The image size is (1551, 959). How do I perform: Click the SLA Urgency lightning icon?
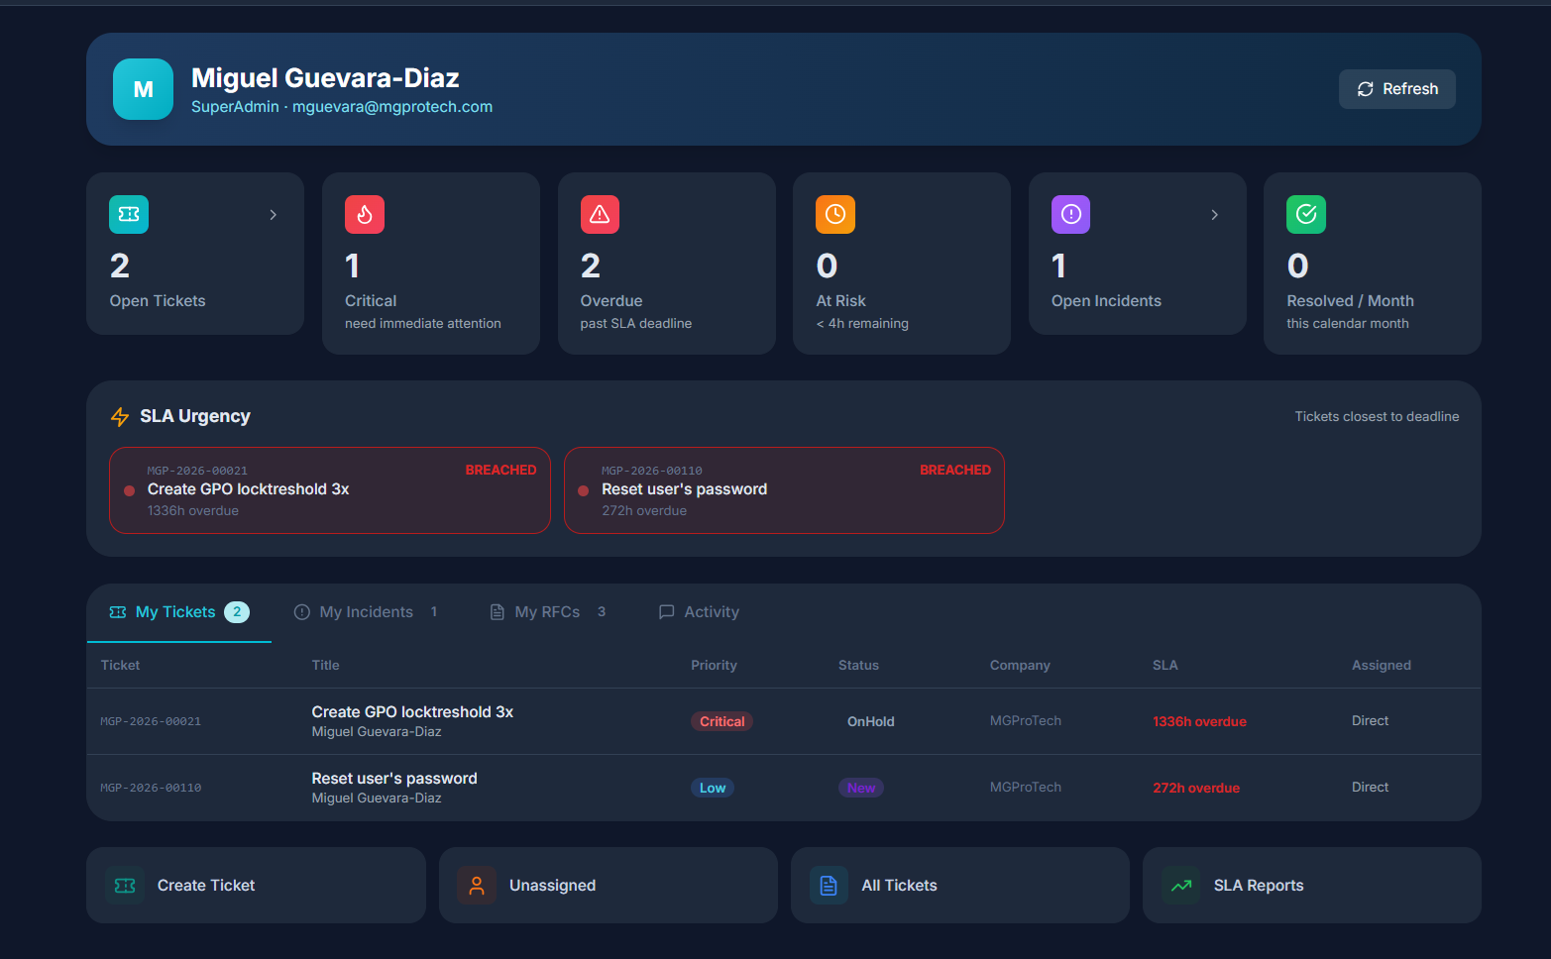coord(120,417)
